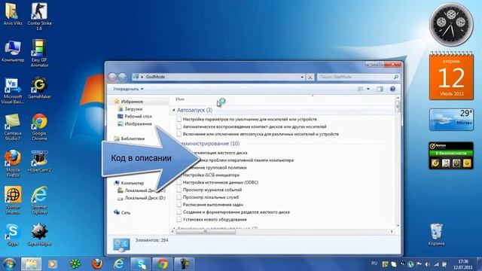Click the help icon in GodMode window
This screenshot has width=482, height=271.
click(x=392, y=89)
